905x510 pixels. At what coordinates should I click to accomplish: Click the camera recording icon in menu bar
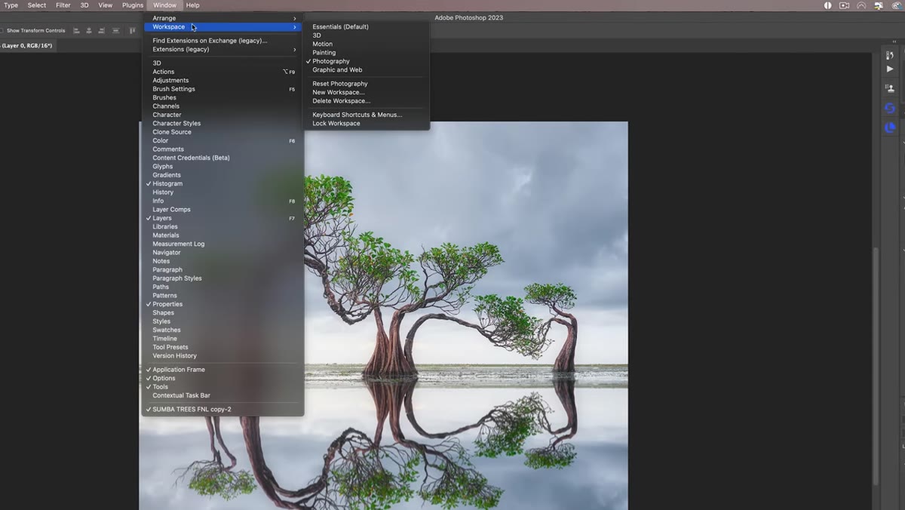(844, 5)
